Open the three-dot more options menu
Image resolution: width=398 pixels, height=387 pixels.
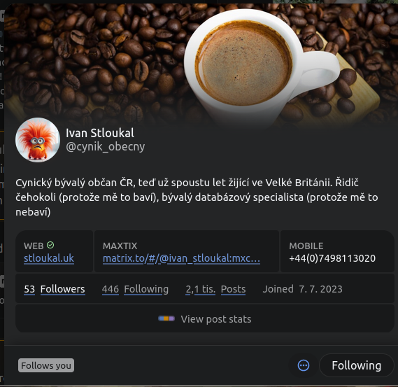pyautogui.click(x=304, y=365)
